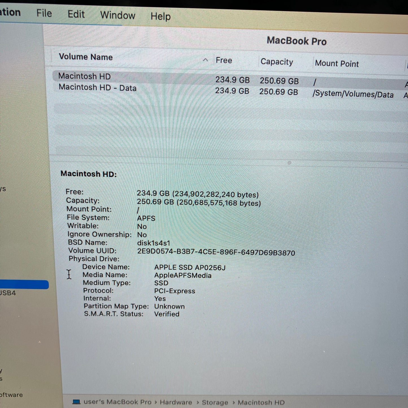Viewport: 408px width, 408px height.
Task: Click the Mount Point column header
Action: coord(337,64)
